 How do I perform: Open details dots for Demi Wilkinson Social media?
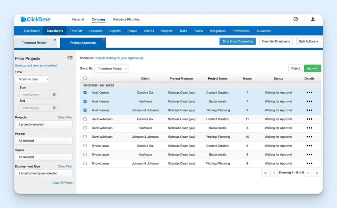(309, 128)
